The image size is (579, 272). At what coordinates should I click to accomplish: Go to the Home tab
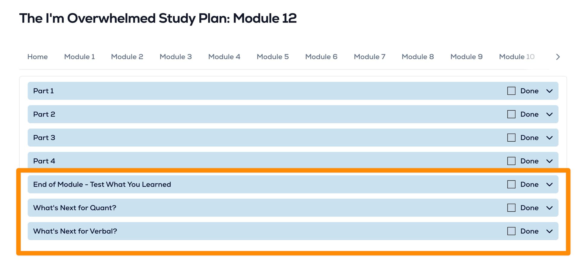pos(37,57)
